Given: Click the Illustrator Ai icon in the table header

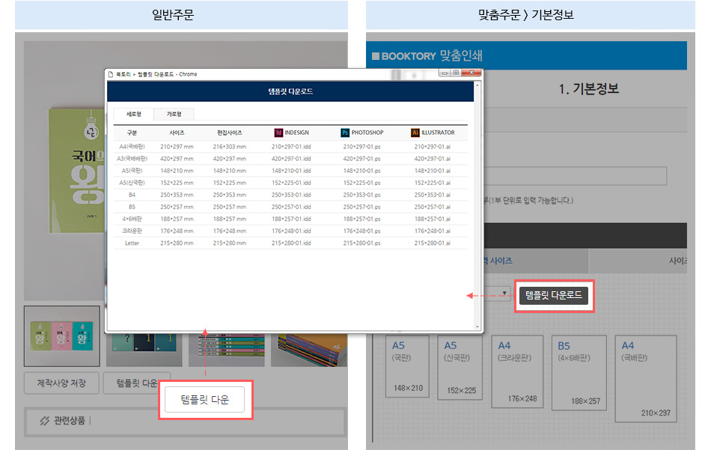Looking at the screenshot, I should point(414,132).
